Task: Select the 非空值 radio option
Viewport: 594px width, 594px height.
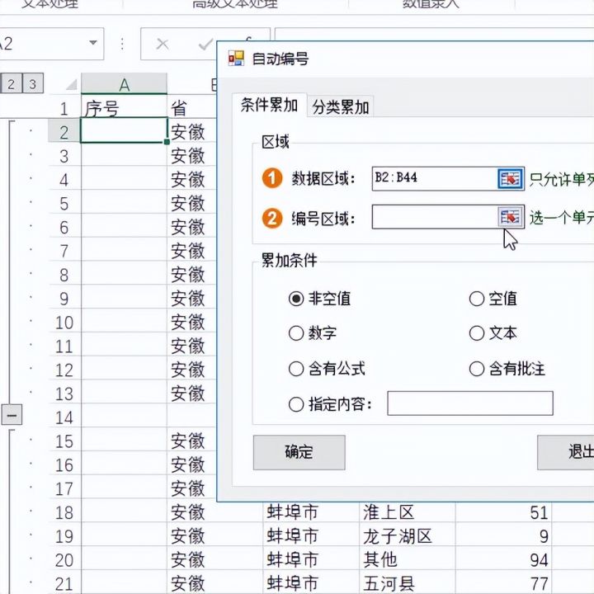Action: pyautogui.click(x=296, y=299)
